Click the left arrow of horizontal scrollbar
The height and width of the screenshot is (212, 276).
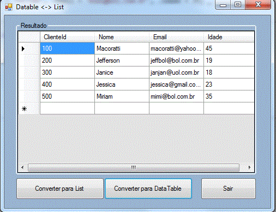point(22,167)
